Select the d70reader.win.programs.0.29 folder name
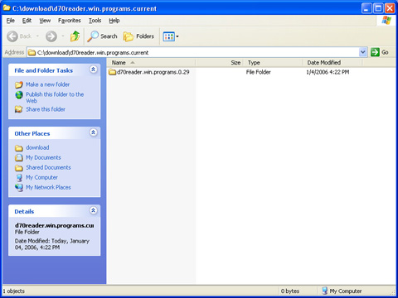This screenshot has width=398, height=298. click(153, 72)
